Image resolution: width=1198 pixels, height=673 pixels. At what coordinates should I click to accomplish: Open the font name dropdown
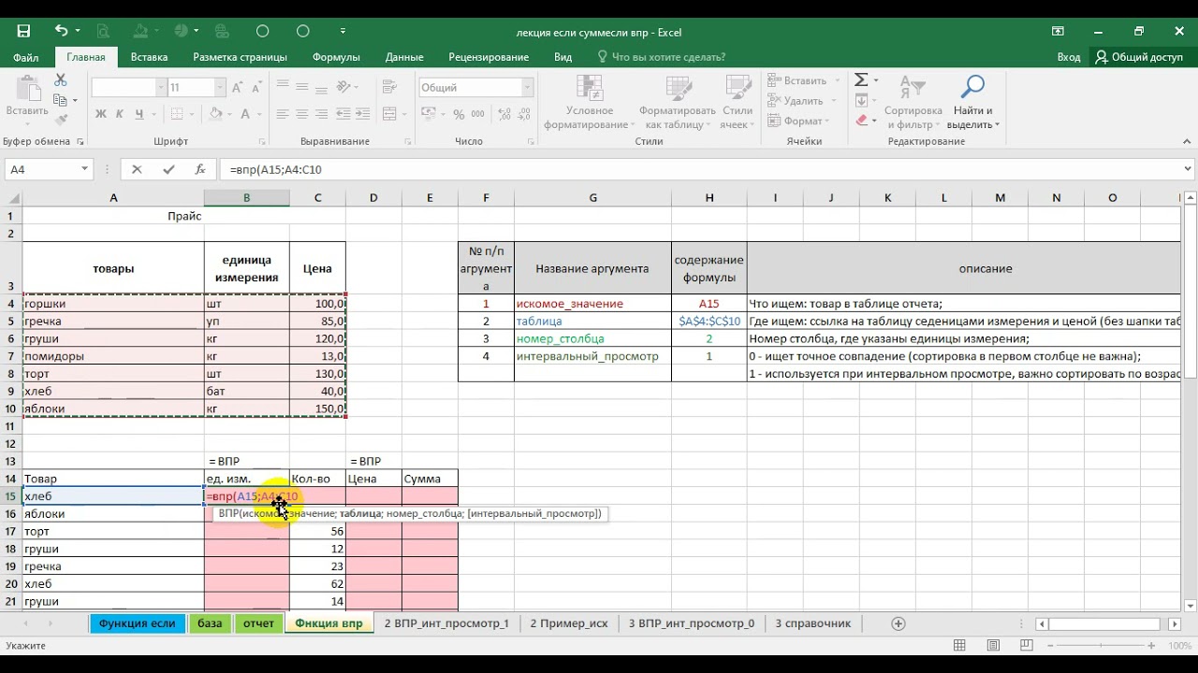pos(159,87)
